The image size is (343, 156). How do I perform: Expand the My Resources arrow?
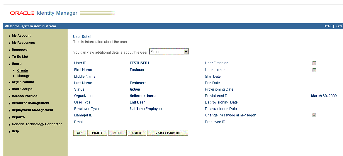click(10, 43)
